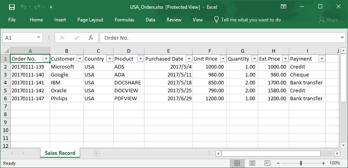This screenshot has width=348, height=168.
Task: Expand the Name Box dropdown arrow
Action: coord(38,38)
